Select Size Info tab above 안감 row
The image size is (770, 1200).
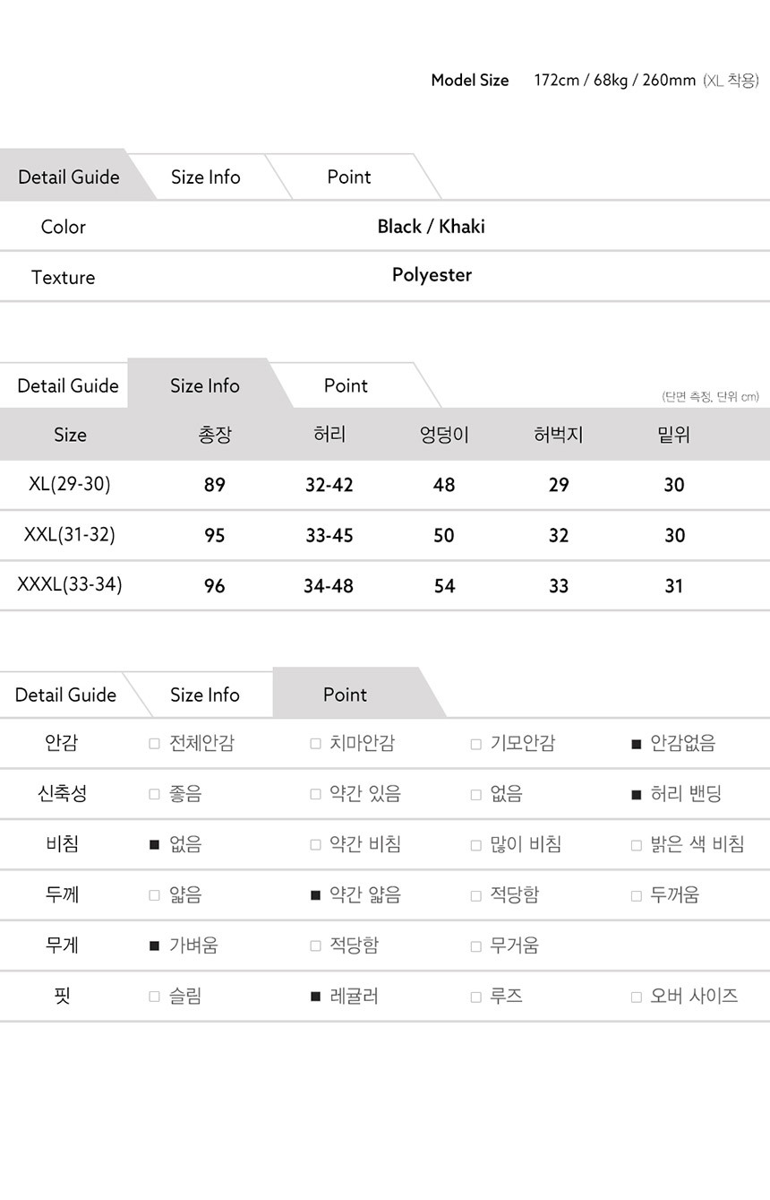[x=205, y=695]
